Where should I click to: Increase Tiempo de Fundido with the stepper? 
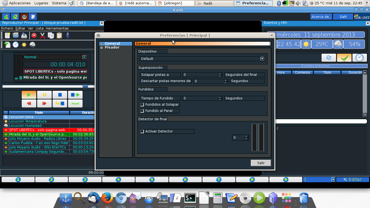click(x=220, y=97)
